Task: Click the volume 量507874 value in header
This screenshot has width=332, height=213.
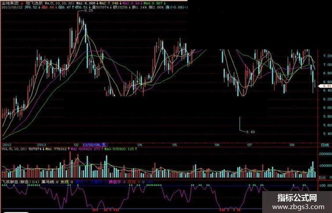Action: (101, 7)
